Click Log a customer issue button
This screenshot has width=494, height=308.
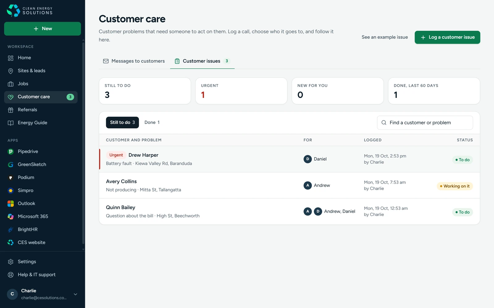point(447,37)
